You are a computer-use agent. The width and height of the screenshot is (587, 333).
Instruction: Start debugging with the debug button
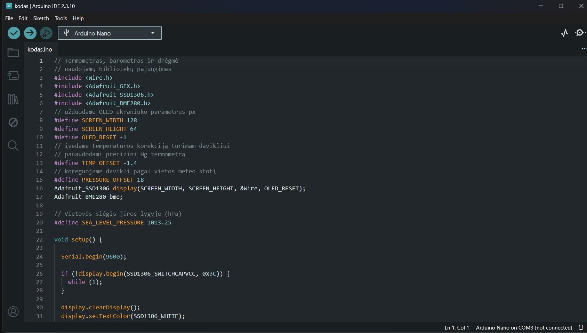(46, 33)
